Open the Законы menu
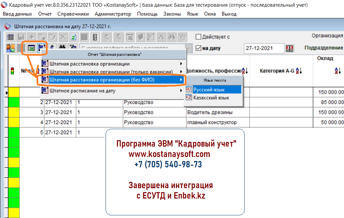The image size is (344, 218). [x=172, y=14]
